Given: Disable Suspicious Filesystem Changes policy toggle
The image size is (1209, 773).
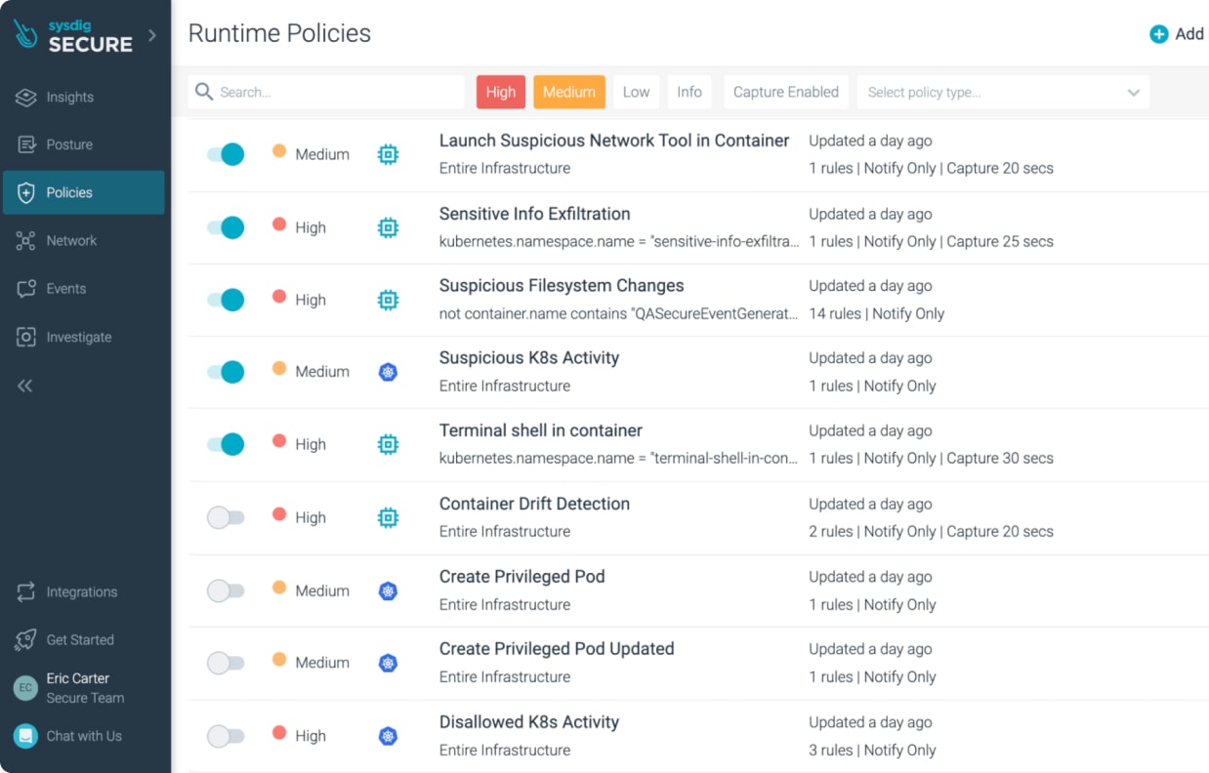Looking at the screenshot, I should [226, 300].
